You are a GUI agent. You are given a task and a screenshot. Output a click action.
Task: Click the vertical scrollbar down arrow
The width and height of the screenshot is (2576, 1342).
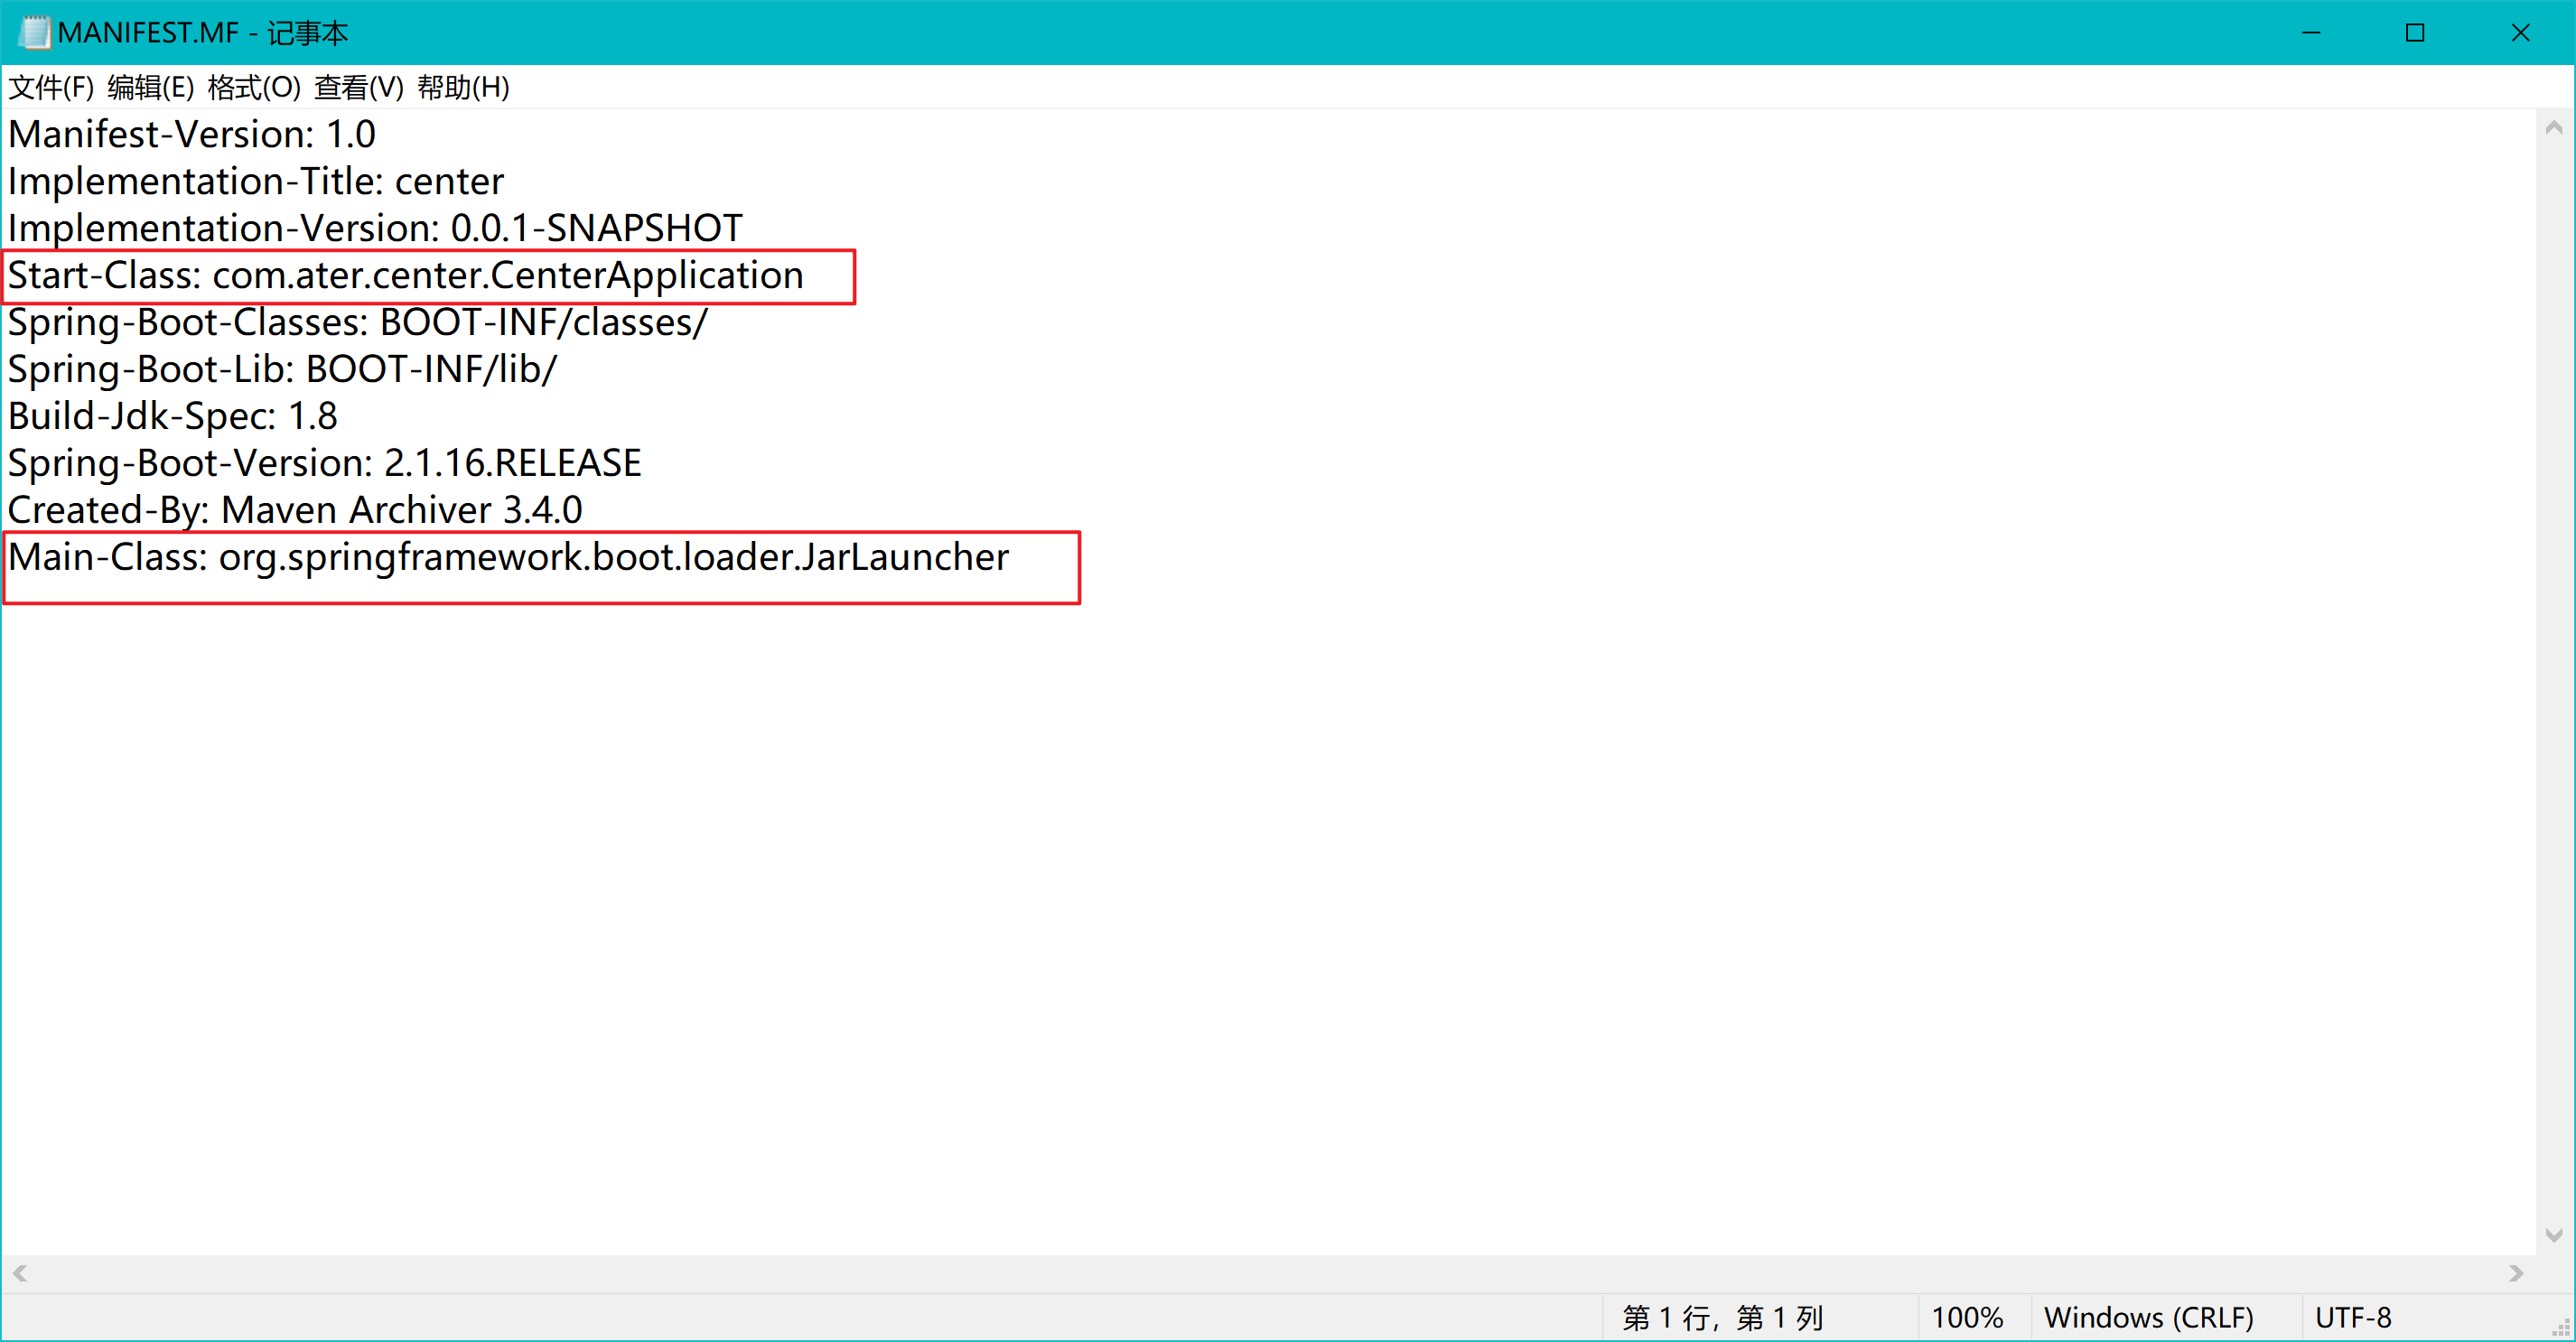tap(2553, 1236)
